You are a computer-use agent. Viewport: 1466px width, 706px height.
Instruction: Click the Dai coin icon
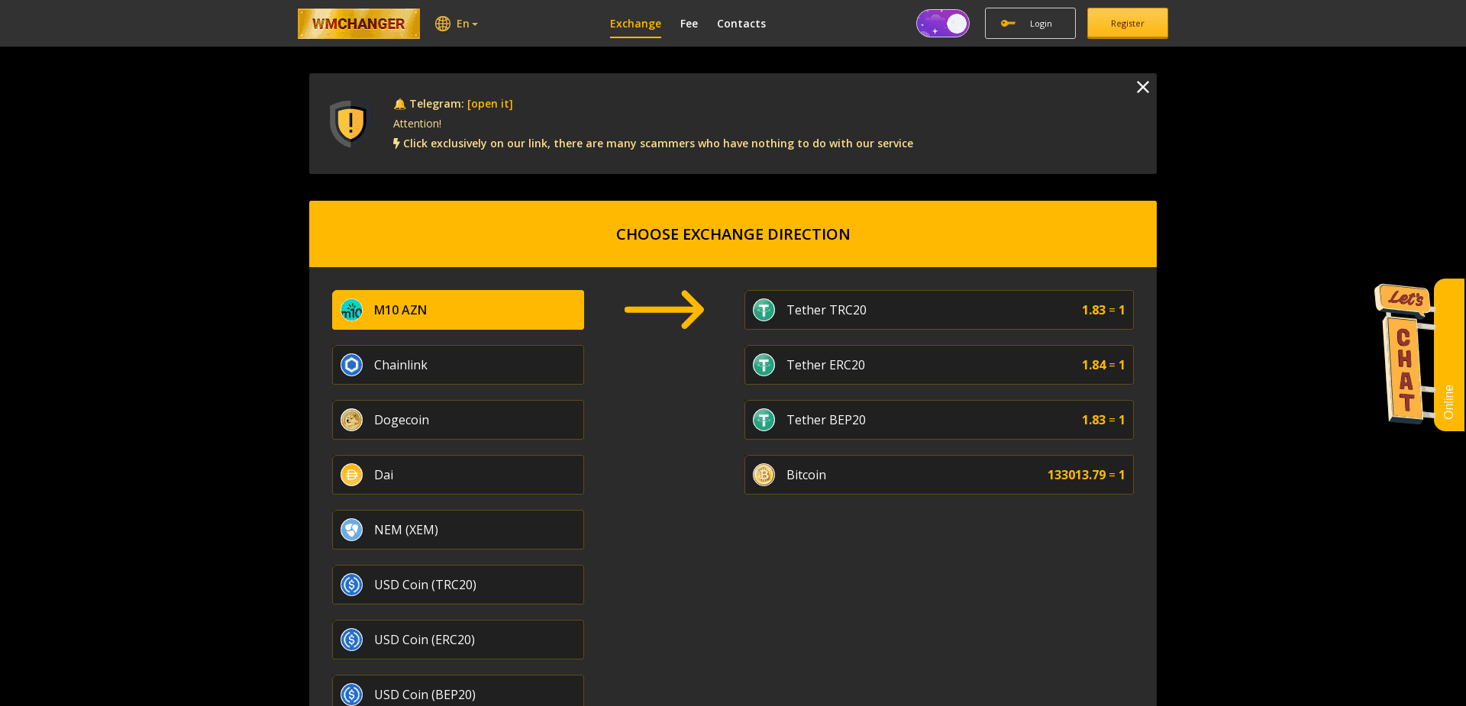point(351,475)
